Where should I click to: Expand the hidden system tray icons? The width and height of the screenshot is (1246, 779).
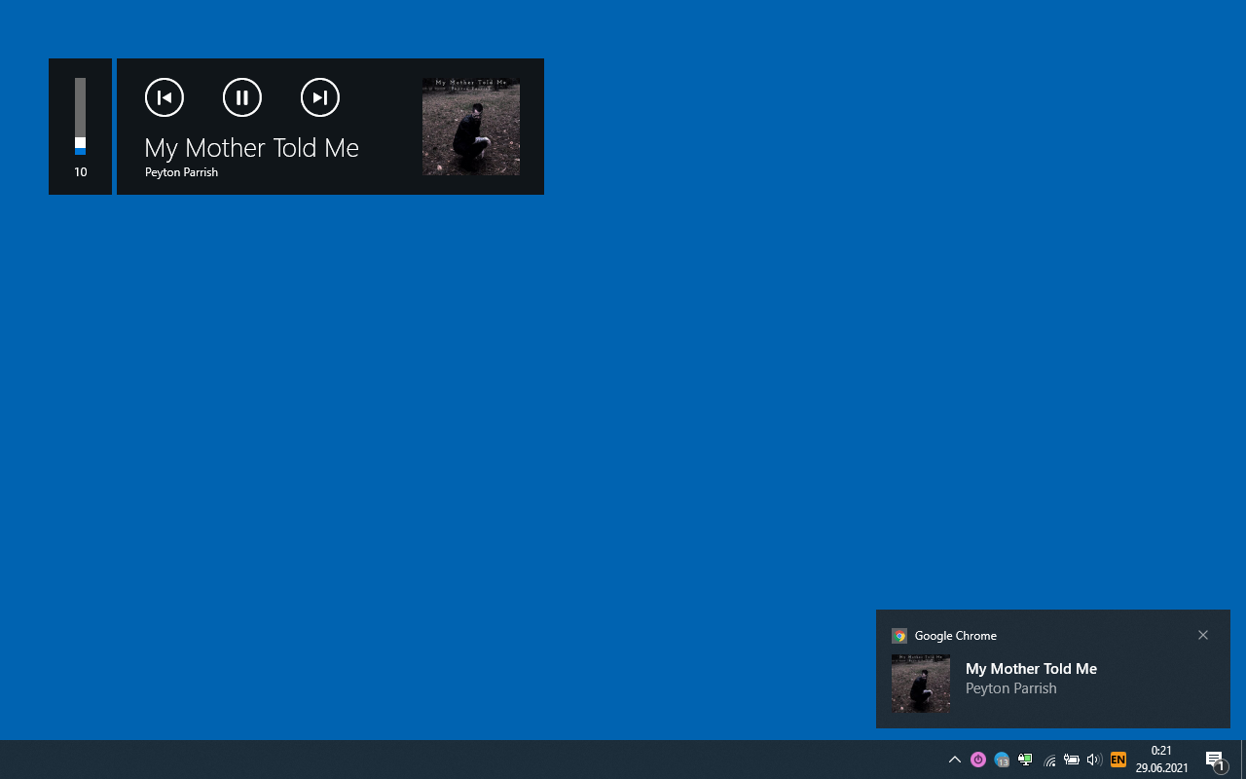(955, 760)
